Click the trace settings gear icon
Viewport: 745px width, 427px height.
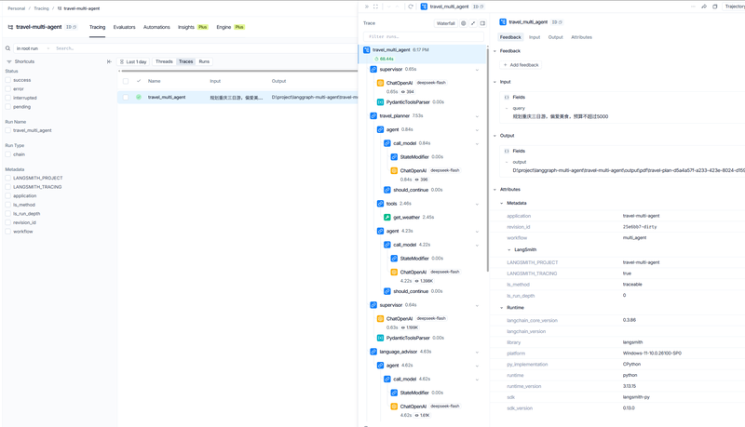[463, 23]
